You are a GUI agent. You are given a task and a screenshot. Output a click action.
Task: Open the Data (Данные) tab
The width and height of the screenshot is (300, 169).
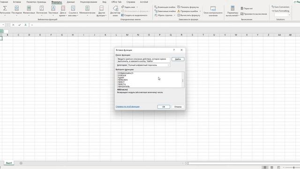coord(71,2)
